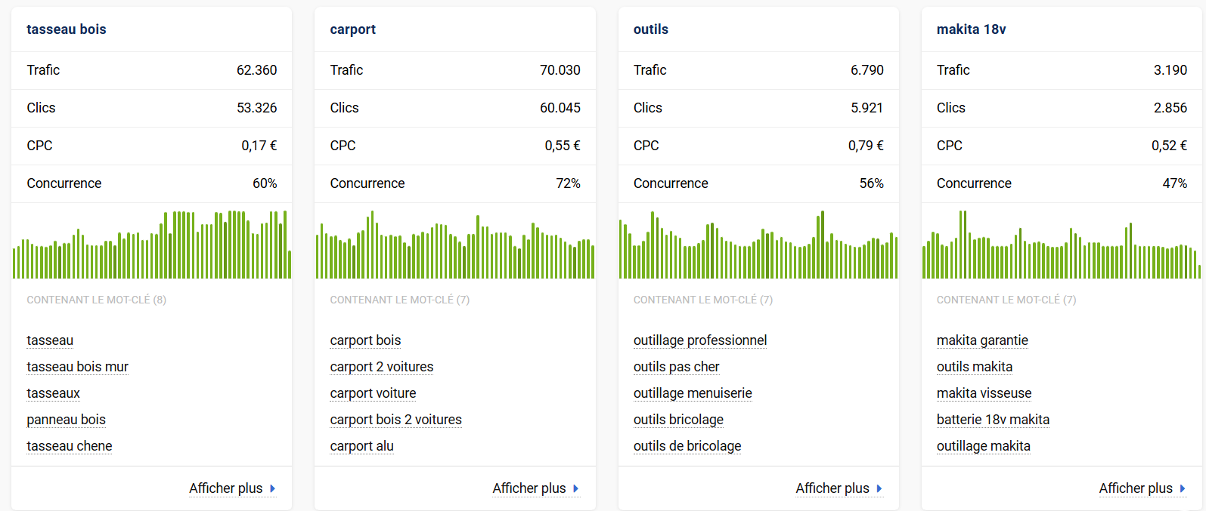Open the "tasseau bois mur" keyword link
1206x511 pixels.
coord(77,367)
